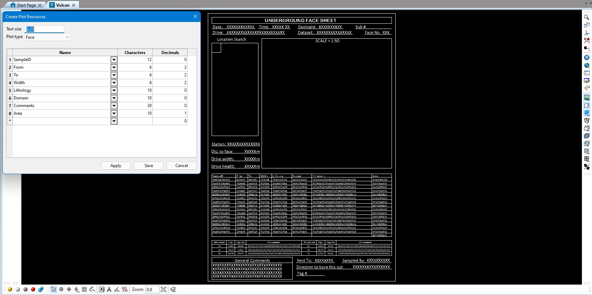Click the Zoom value field

click(152, 289)
